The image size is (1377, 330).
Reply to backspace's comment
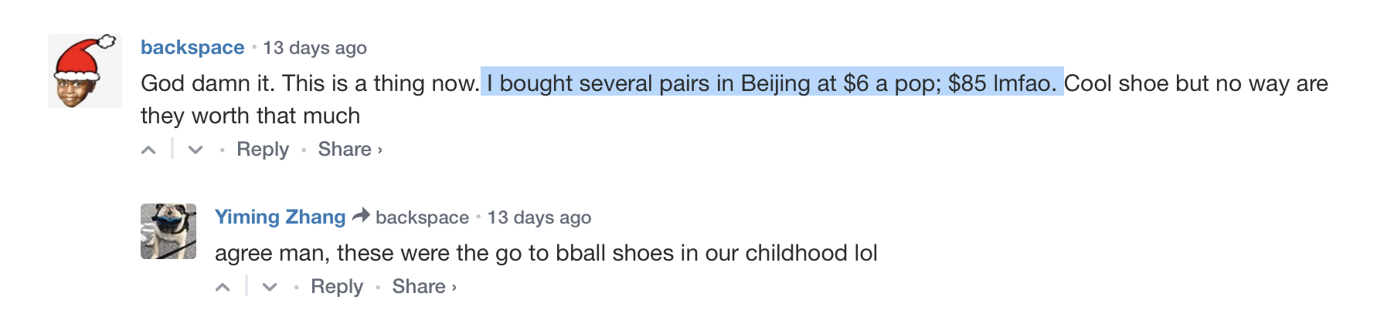(263, 150)
